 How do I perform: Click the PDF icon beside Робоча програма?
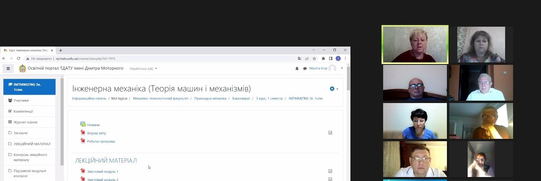click(83, 141)
